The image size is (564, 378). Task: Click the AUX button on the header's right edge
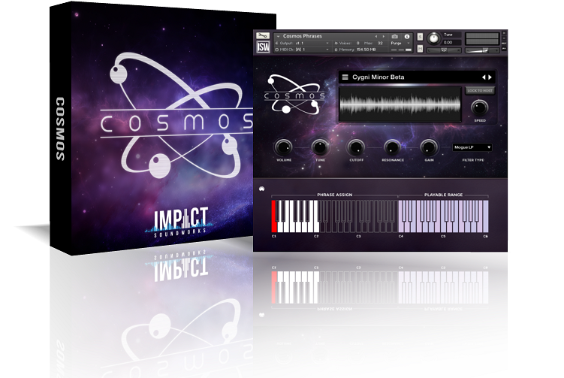(504, 43)
